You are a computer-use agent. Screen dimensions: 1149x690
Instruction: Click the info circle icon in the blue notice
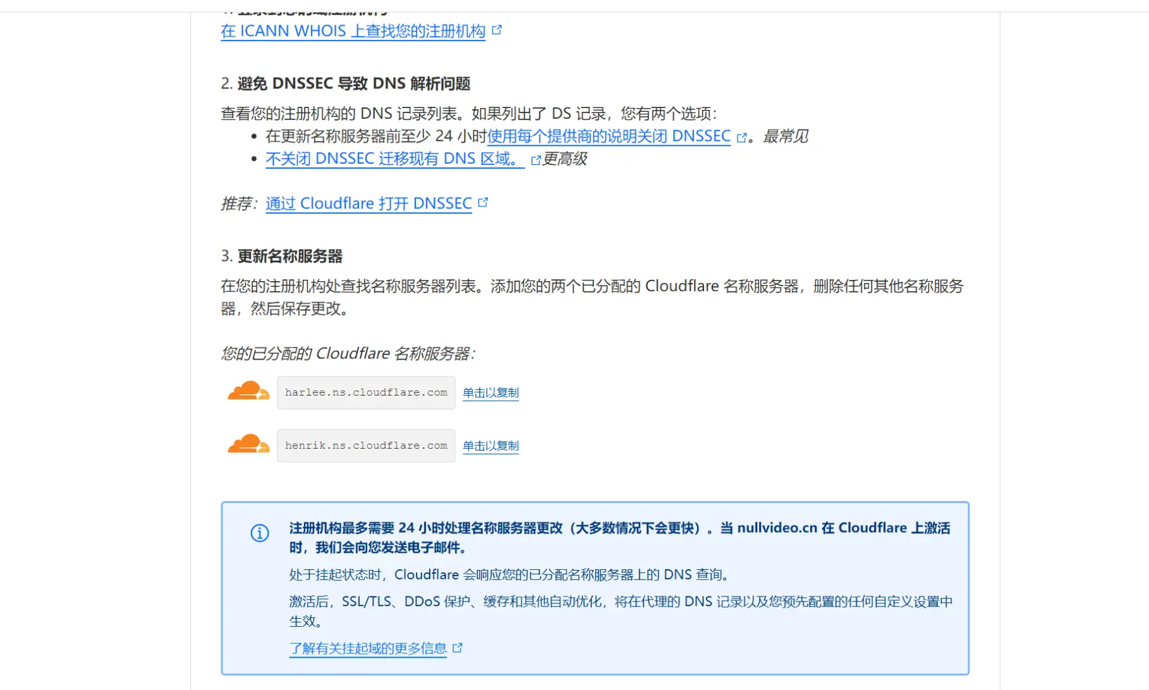260,533
